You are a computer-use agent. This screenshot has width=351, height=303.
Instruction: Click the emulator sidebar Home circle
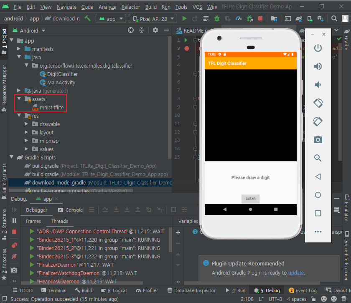click(318, 195)
